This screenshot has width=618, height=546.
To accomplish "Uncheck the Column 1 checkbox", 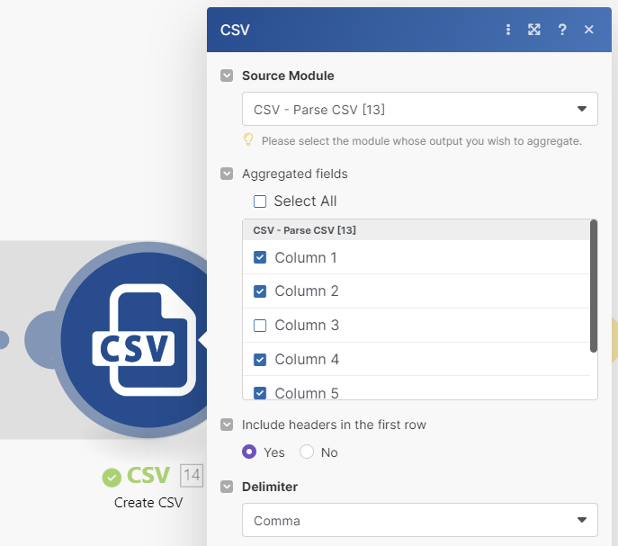I will tap(260, 258).
